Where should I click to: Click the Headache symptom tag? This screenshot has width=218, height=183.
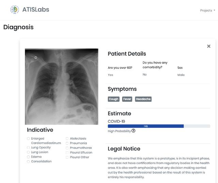143,99
